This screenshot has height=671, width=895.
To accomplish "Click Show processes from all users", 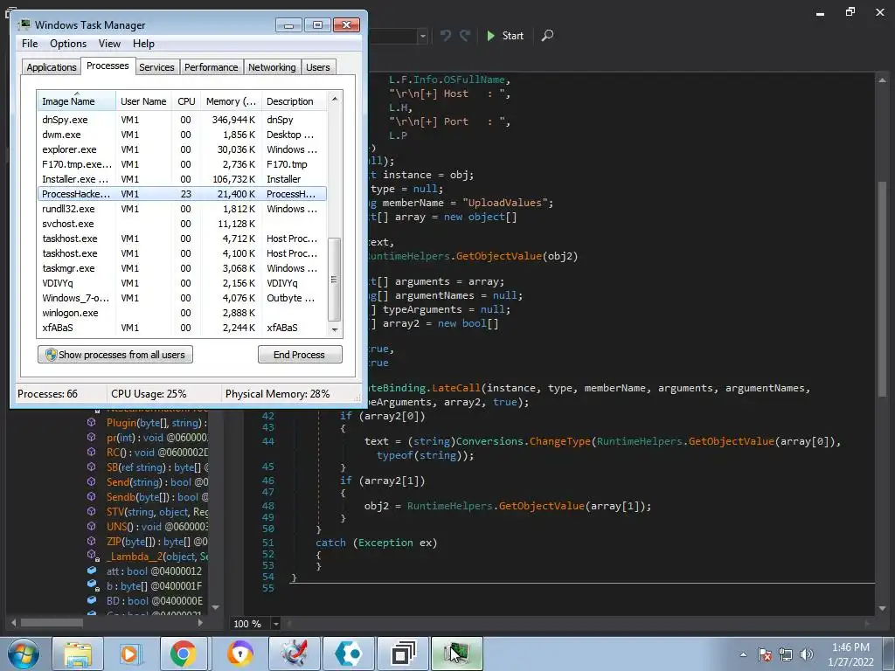I will click(x=115, y=355).
